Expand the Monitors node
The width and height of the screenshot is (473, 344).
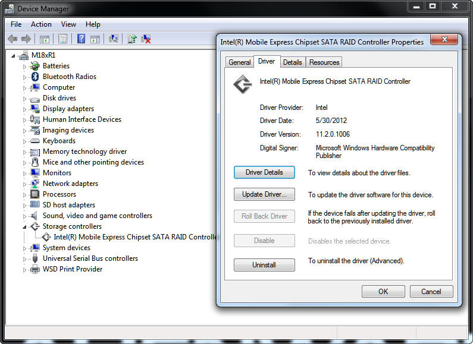point(25,173)
